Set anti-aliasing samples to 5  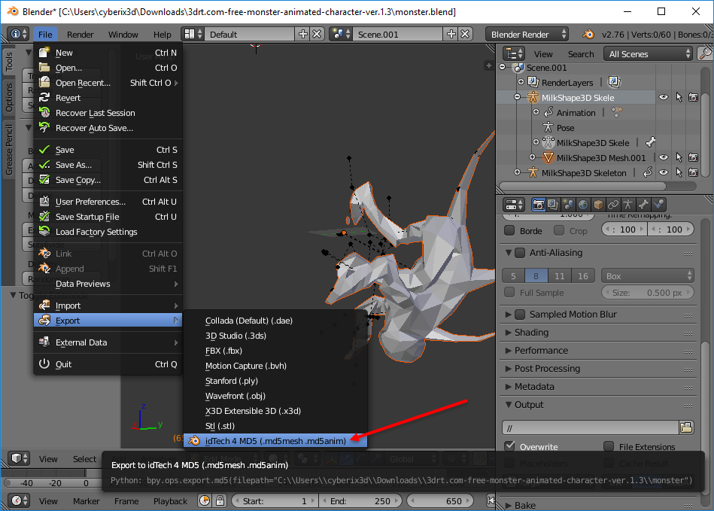point(513,275)
